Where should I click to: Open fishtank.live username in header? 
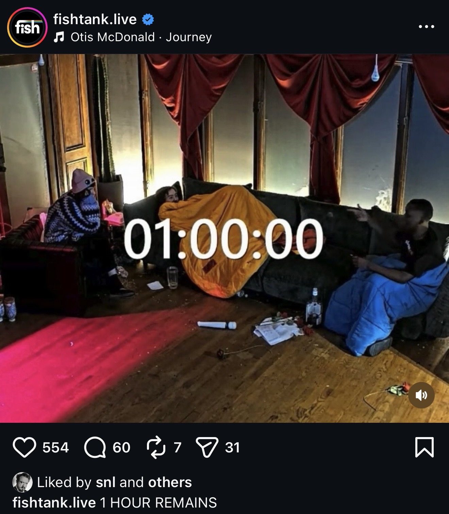point(95,19)
